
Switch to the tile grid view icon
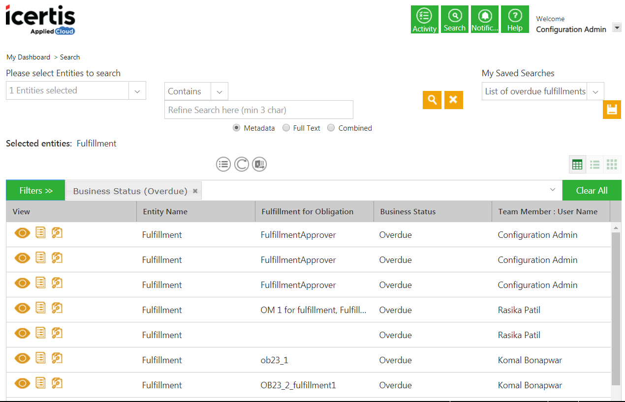tap(612, 165)
